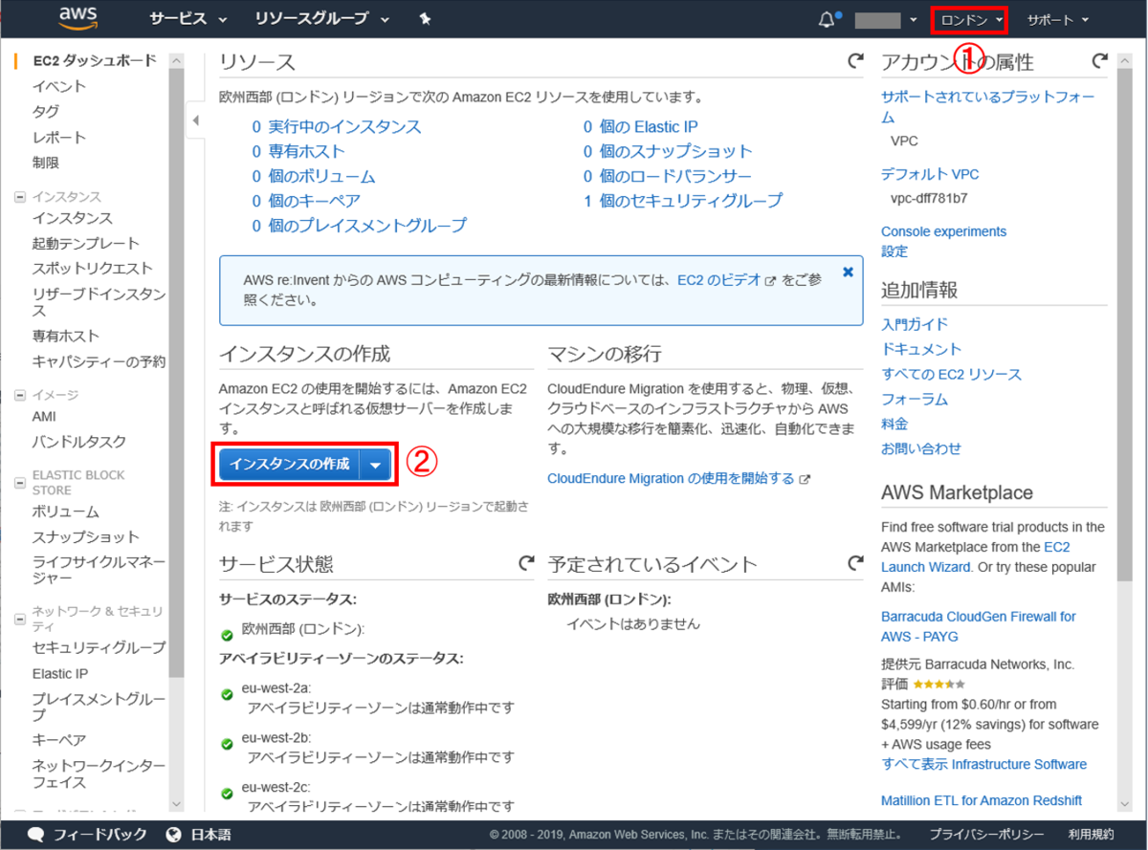The height and width of the screenshot is (850, 1148).
Task: Open ボリューム in the sidebar
Action: 65,512
